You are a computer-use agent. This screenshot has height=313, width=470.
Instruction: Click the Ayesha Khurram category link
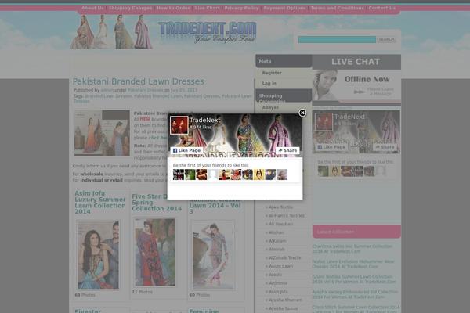pyautogui.click(x=285, y=300)
